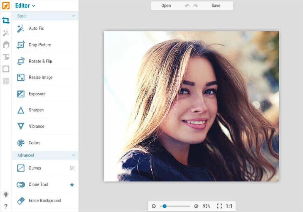Click the Save button
303x212 pixels.
pyautogui.click(x=216, y=6)
